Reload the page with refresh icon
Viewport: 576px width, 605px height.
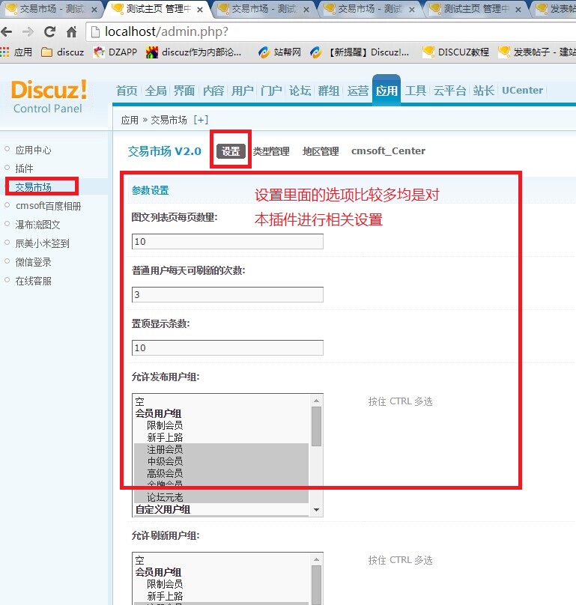pos(49,31)
